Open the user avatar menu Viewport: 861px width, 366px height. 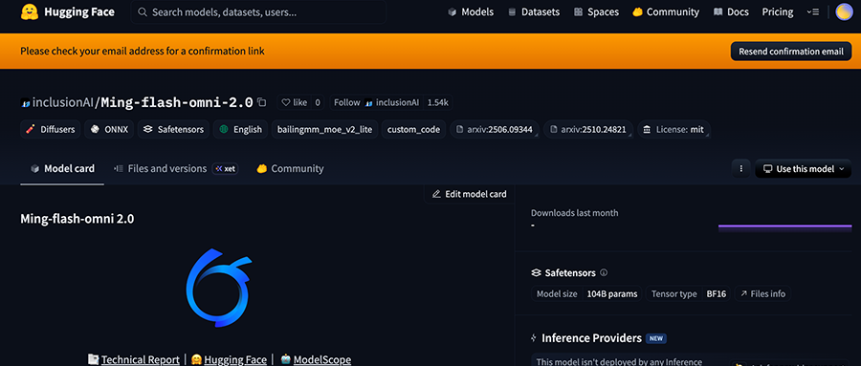[x=844, y=12]
